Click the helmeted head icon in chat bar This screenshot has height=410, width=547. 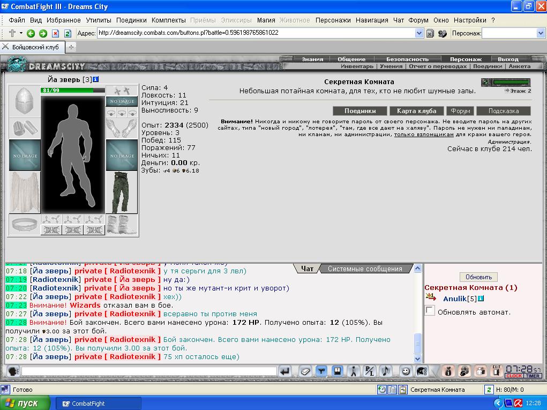[x=422, y=371]
